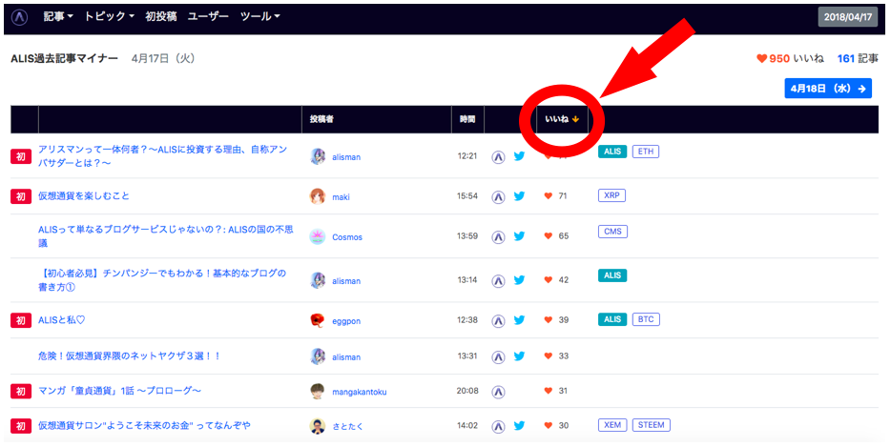Click the ETH tag

[x=646, y=152]
